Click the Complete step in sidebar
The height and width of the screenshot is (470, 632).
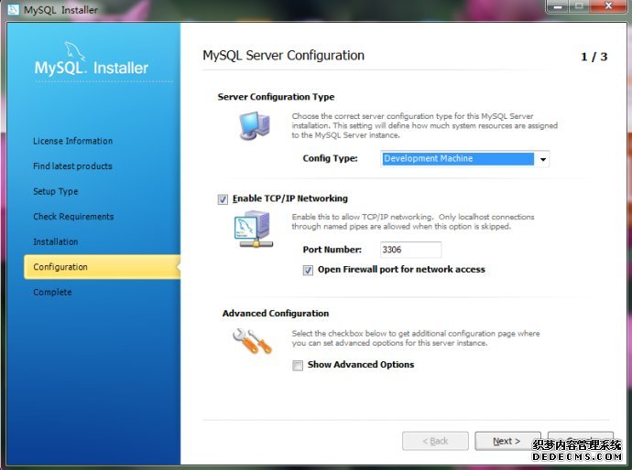(x=52, y=293)
